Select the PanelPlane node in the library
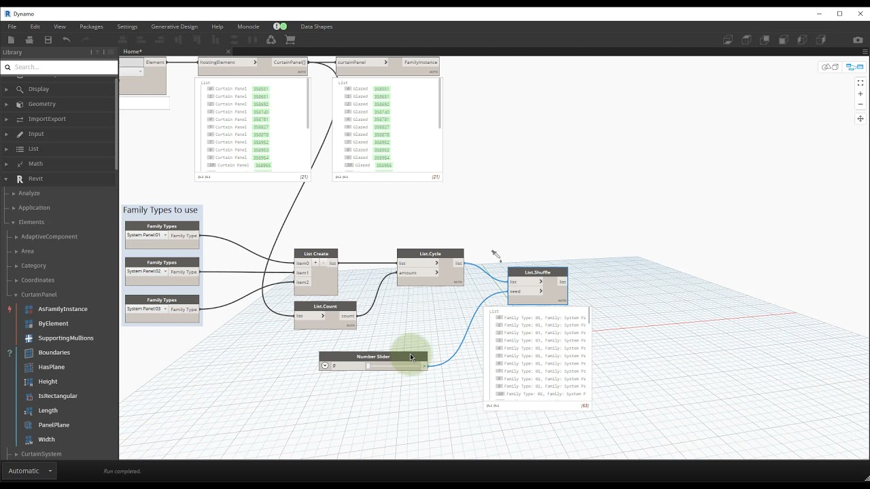 click(54, 425)
